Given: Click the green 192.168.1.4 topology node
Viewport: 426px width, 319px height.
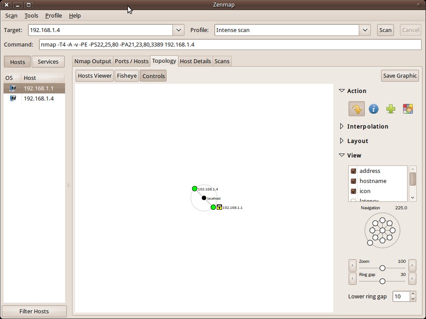Looking at the screenshot, I should [194, 189].
